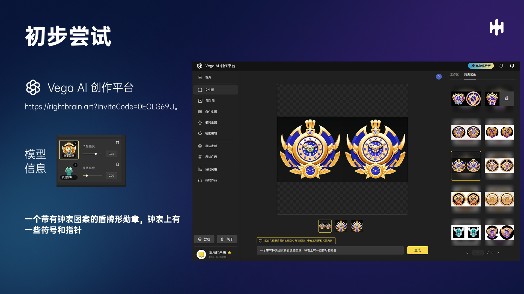This screenshot has width=524, height=294.
Task: Remove 扁平勋章 model using its X
Action: [76, 143]
